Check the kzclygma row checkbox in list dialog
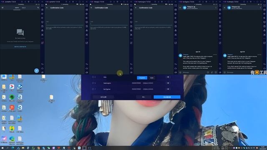Image resolution: width=267 pixels, height=150 pixels. point(93,89)
